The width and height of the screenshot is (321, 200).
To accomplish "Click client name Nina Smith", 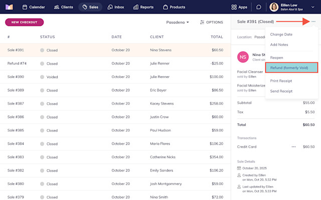I will pos(159,197).
